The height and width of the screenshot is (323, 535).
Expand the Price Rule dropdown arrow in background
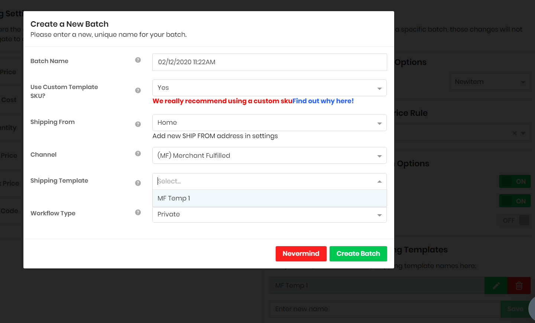point(523,133)
